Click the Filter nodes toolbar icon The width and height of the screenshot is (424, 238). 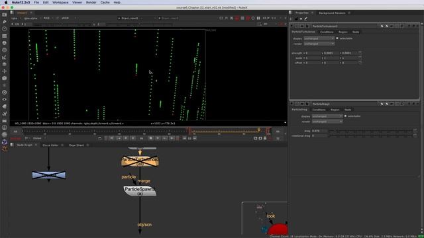pyautogui.click(x=5, y=50)
